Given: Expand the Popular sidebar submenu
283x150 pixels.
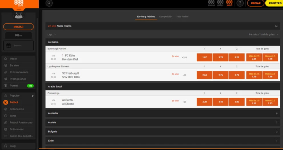Looking at the screenshot, I should click(33, 96).
